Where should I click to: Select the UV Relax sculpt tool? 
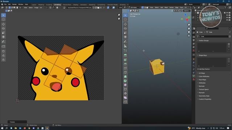3,56
